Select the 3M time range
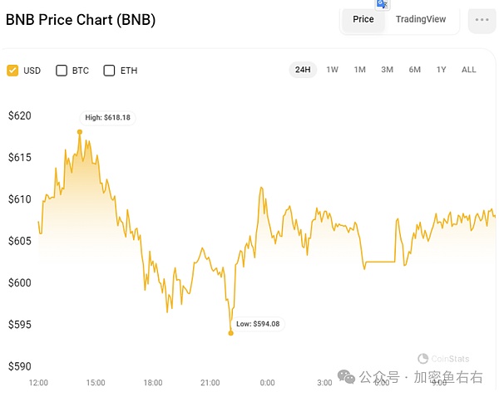This screenshot has height=397, width=499. tap(387, 70)
